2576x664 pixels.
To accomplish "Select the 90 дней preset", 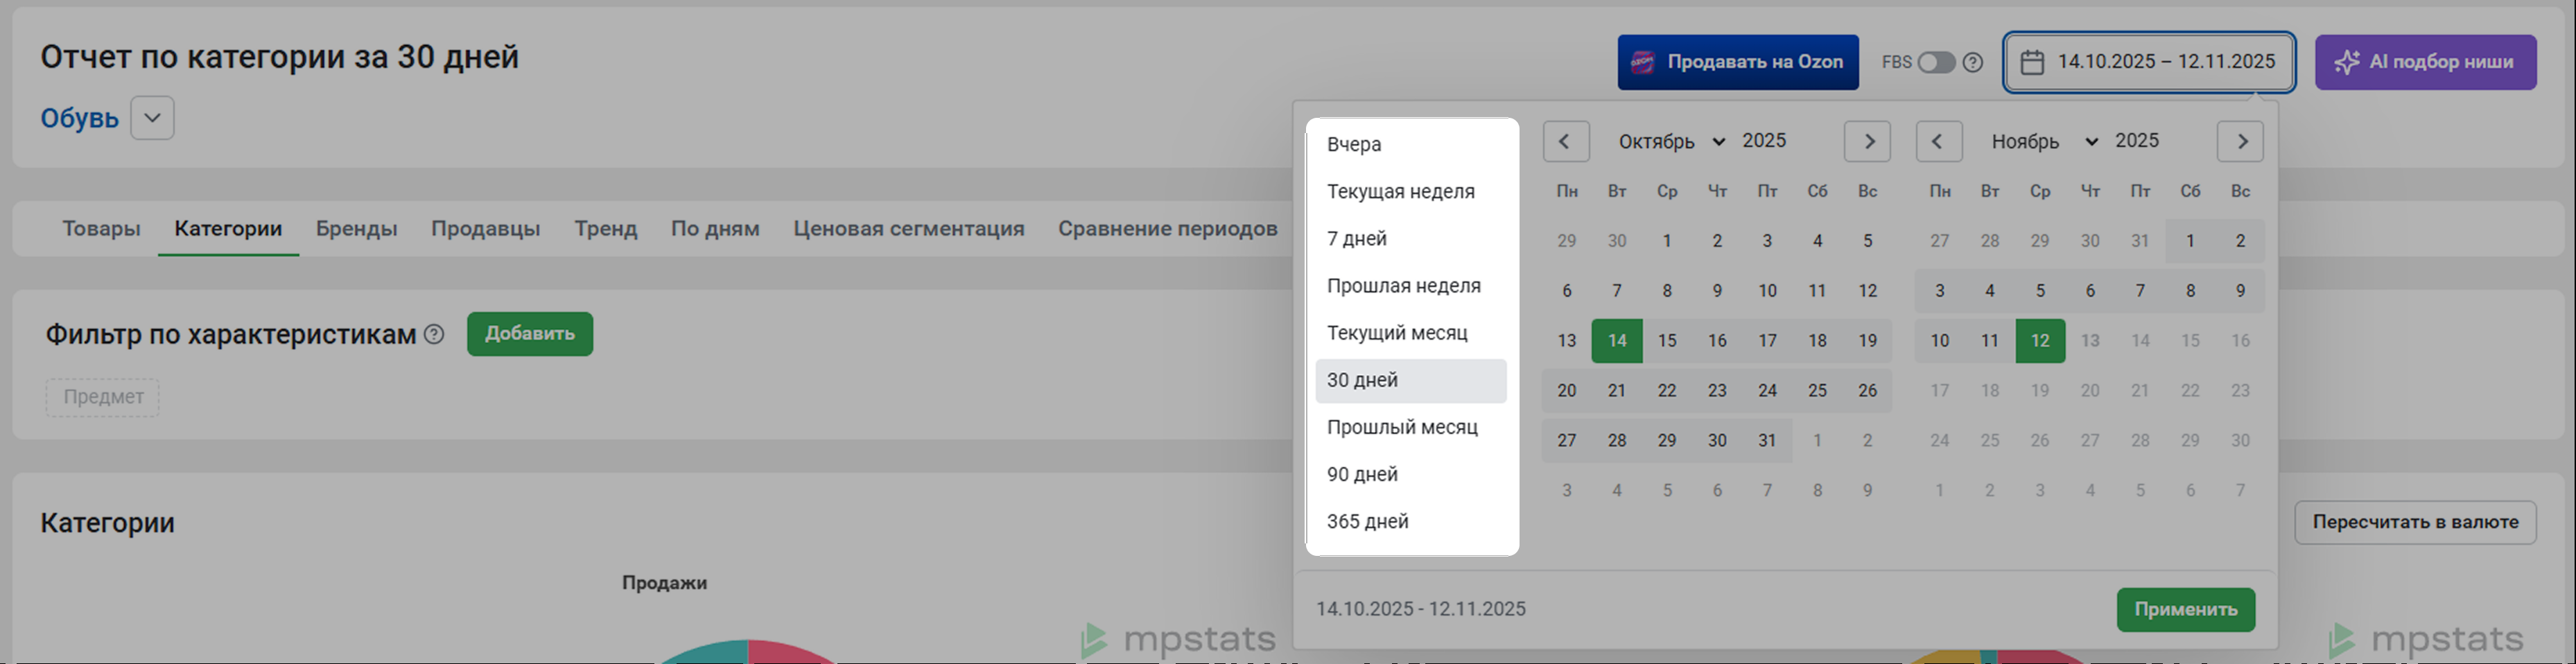I will point(1362,474).
